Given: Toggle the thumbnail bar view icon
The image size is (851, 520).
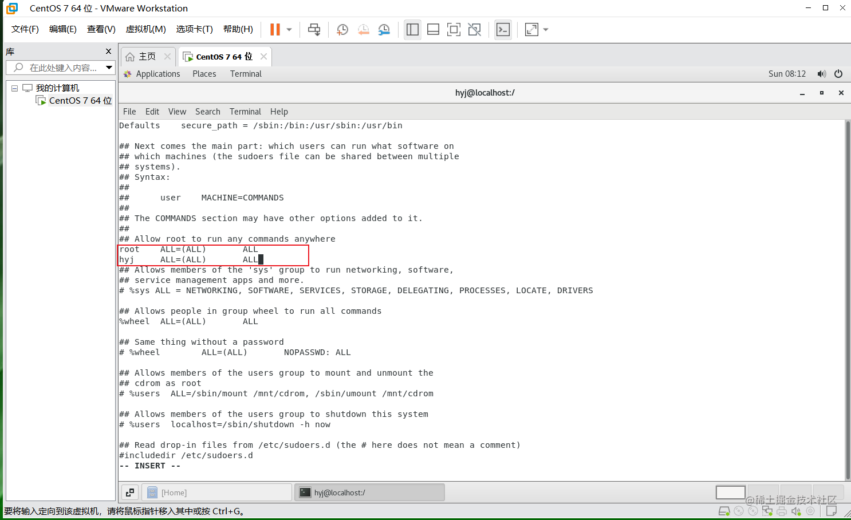Looking at the screenshot, I should coord(434,29).
